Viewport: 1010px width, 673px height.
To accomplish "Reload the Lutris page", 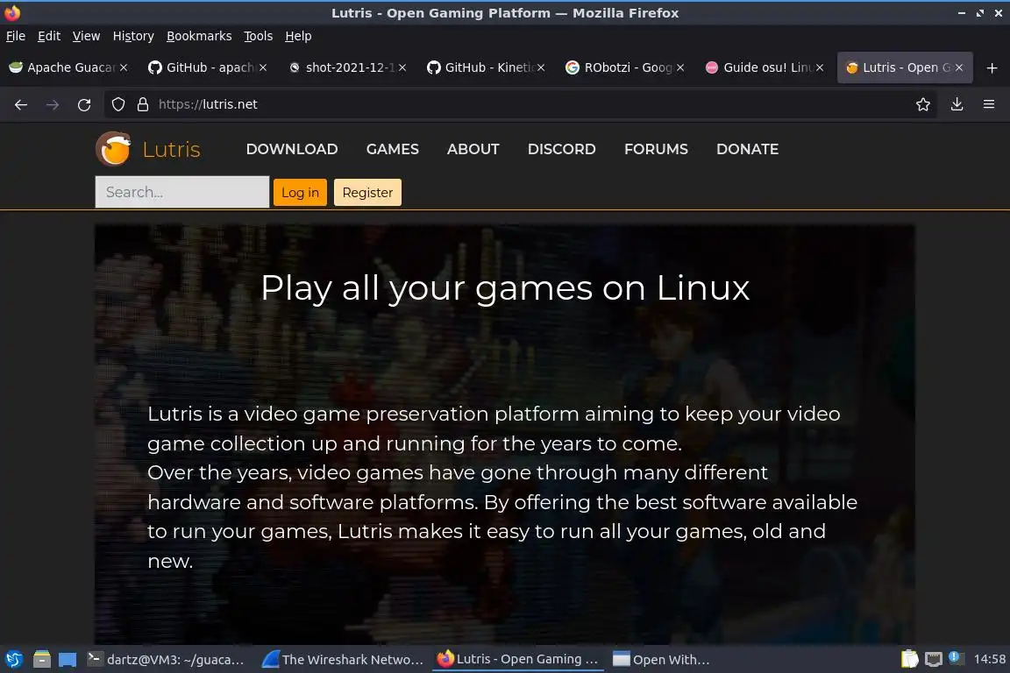I will [x=84, y=105].
